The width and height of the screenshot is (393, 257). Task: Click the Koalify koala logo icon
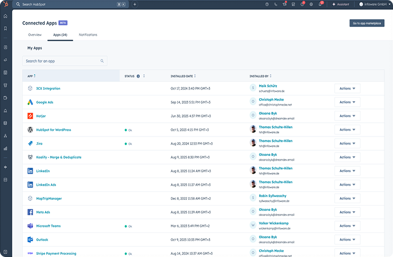30,157
